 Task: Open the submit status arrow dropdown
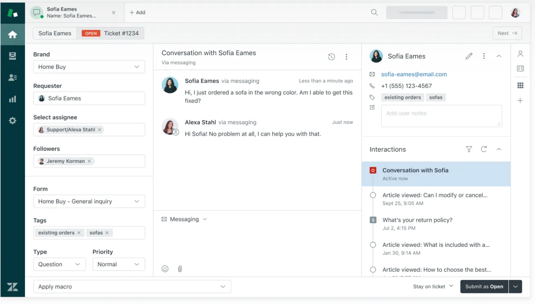click(x=515, y=286)
